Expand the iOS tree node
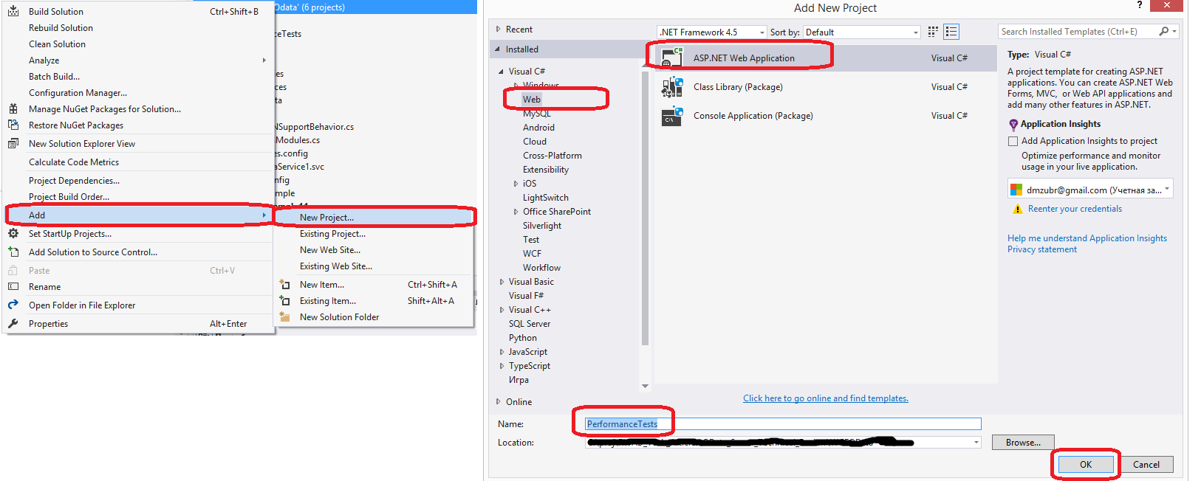 (x=516, y=184)
